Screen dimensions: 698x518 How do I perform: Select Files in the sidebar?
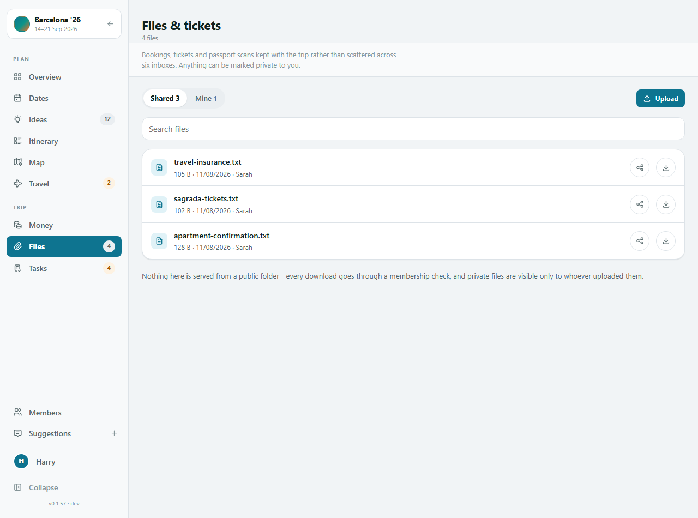[64, 246]
